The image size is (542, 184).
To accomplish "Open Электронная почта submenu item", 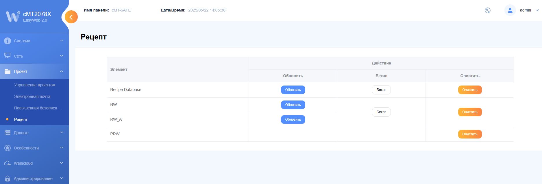I will 32,96.
